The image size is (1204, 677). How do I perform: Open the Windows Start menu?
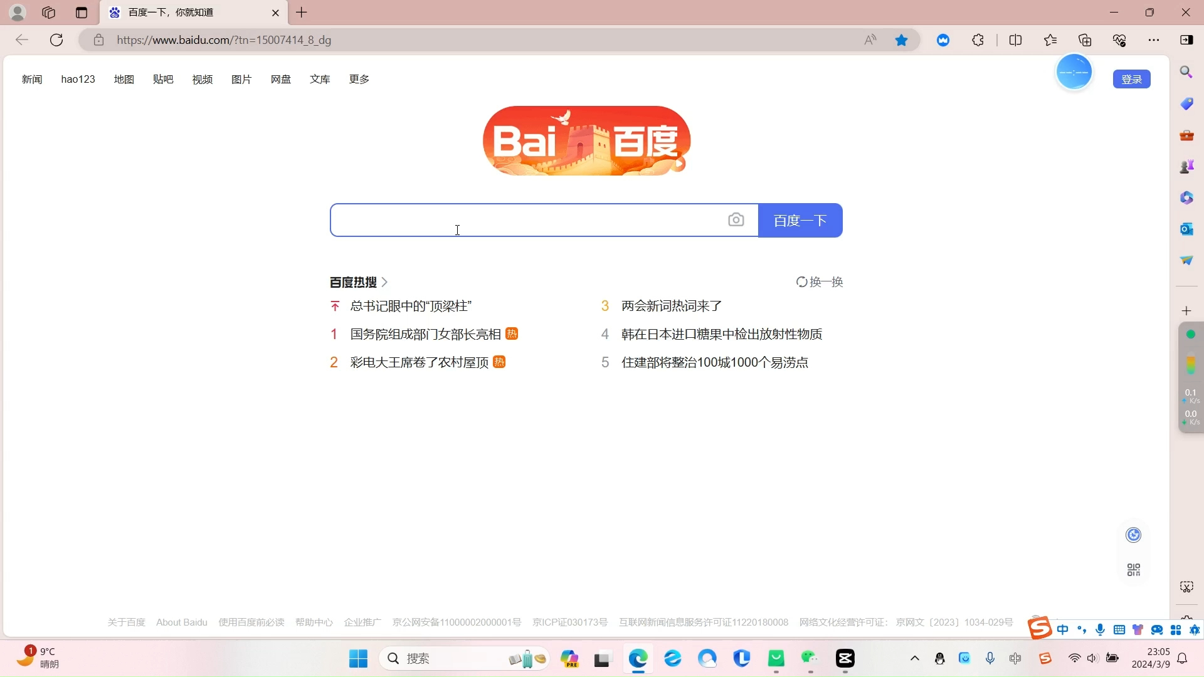pos(358,659)
